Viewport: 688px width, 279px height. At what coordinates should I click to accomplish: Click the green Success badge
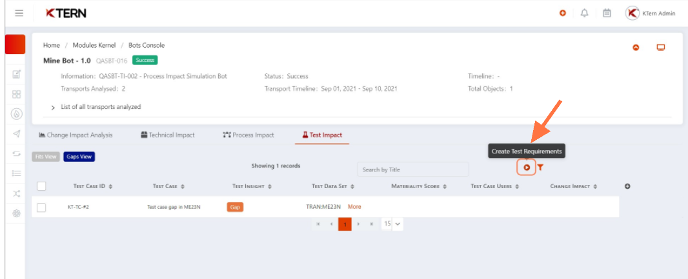click(x=145, y=60)
